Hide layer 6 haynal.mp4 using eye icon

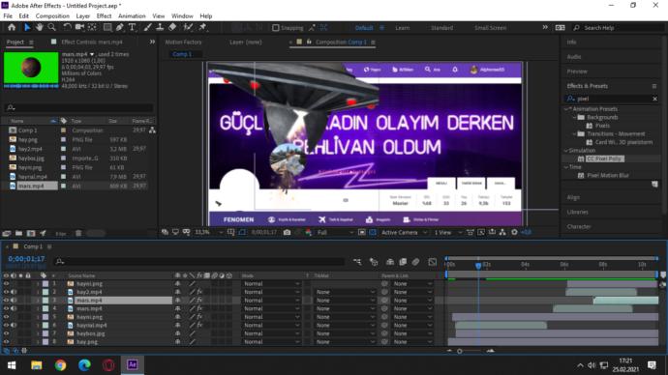tap(6, 326)
